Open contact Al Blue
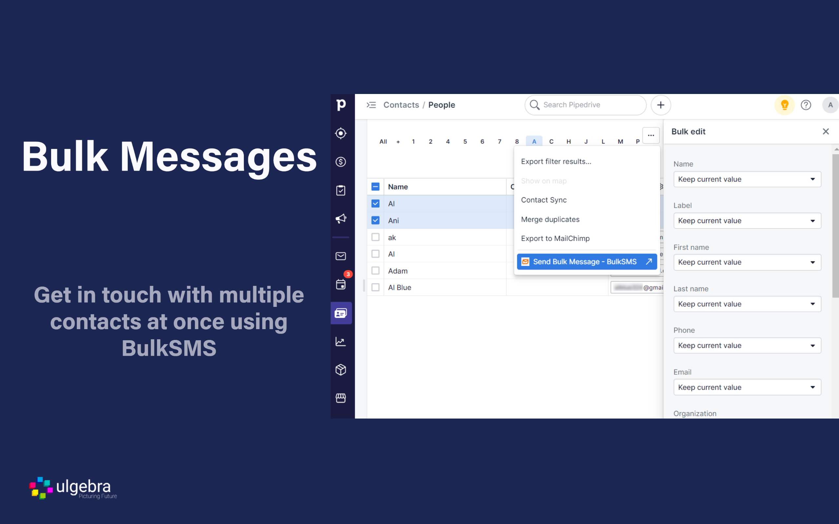 click(x=400, y=287)
